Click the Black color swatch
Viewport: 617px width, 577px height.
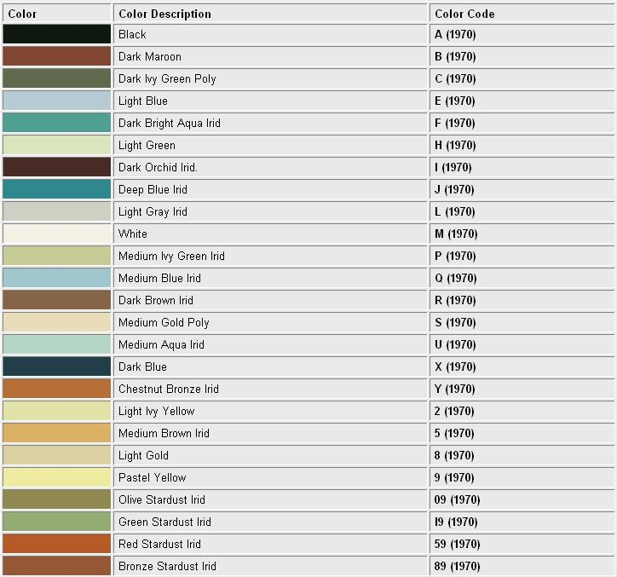(x=56, y=34)
